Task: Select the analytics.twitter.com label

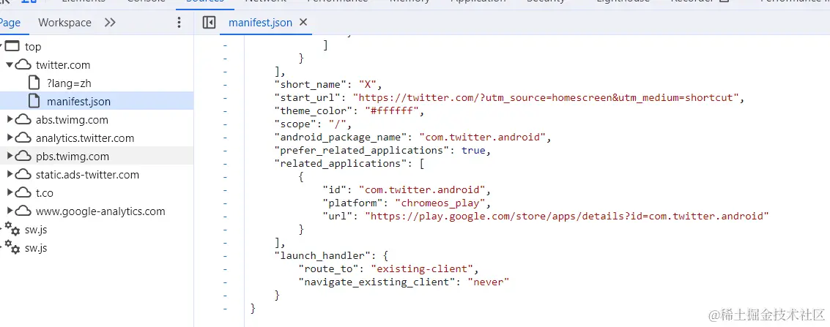Action: (85, 138)
